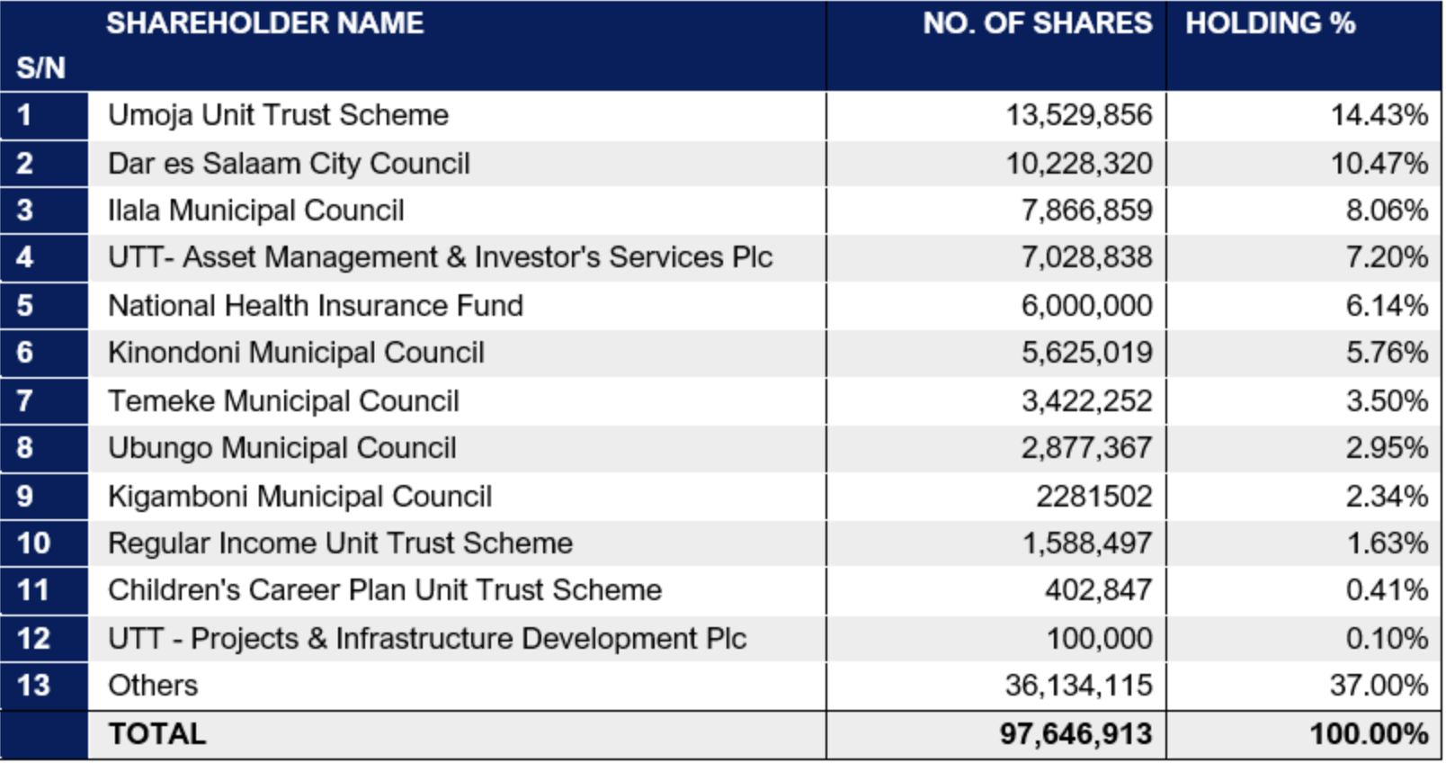Select the SHAREHOLDER NAME column header
Viewport: 1446px width, 763px height.
[264, 23]
